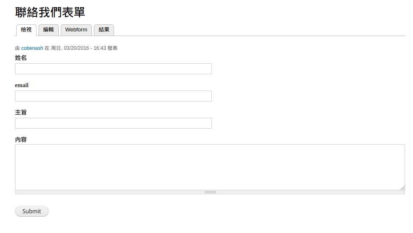Open the cobenash author link
413x233 pixels.
point(32,48)
